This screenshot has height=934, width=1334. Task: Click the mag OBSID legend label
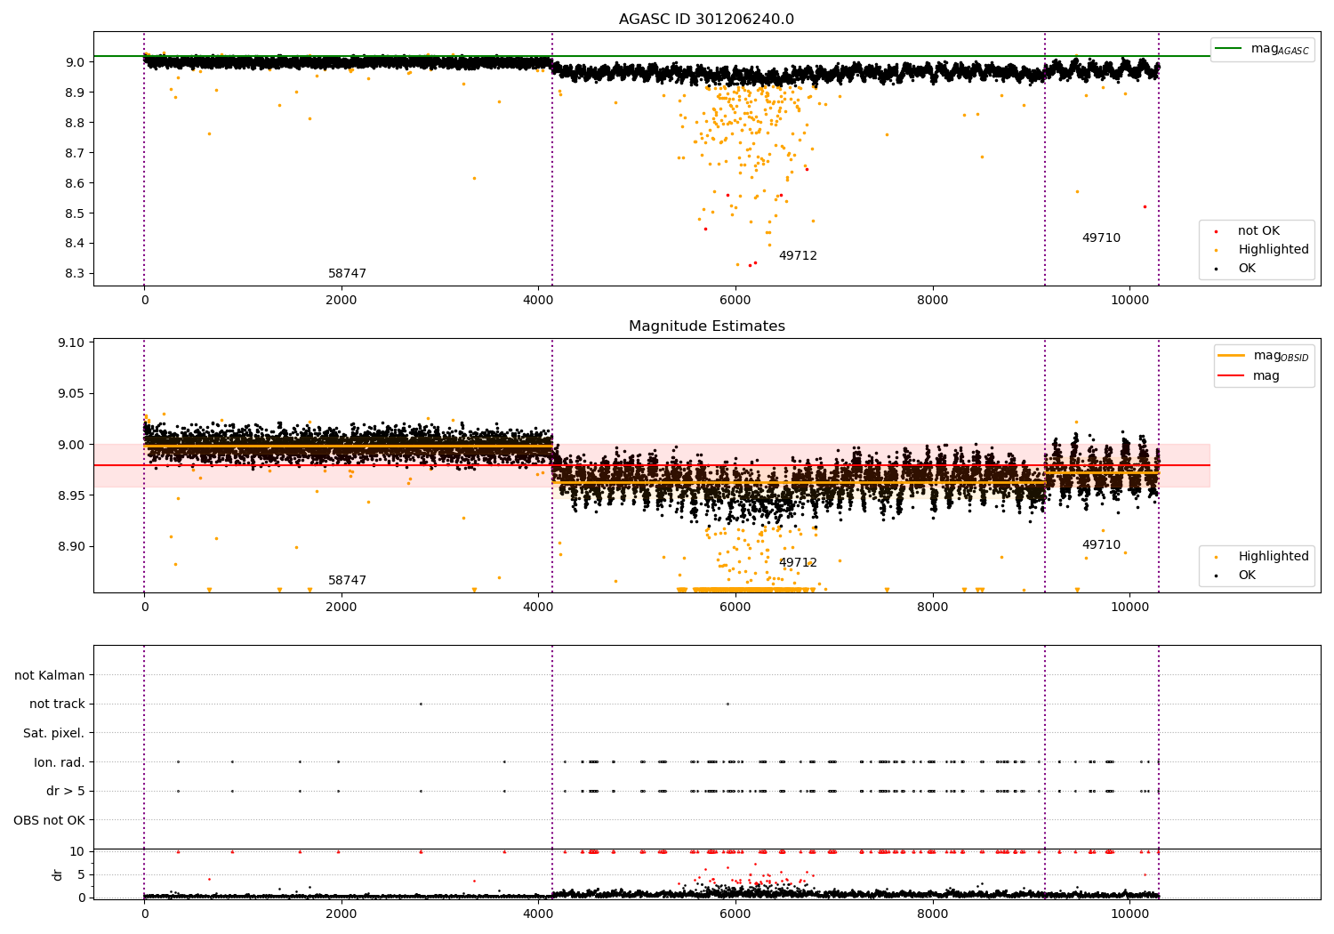pos(1281,356)
